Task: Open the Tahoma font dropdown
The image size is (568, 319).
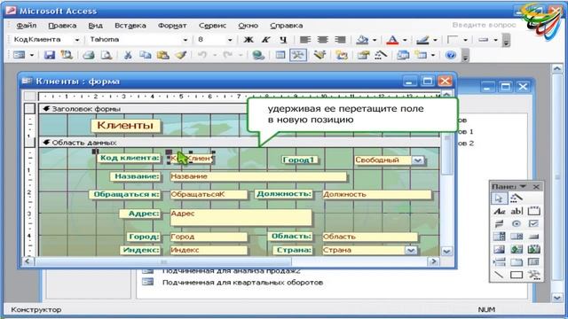Action: (x=185, y=40)
